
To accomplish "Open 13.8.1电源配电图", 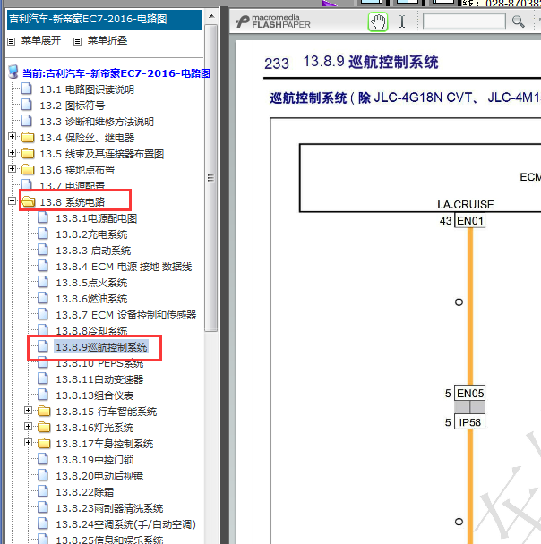I will [97, 218].
